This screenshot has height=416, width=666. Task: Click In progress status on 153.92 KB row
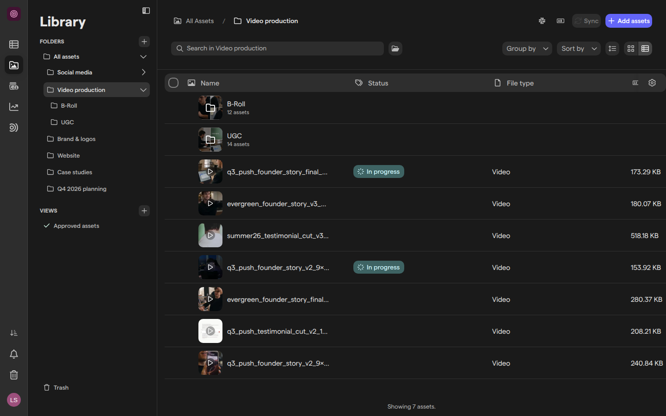(x=379, y=267)
